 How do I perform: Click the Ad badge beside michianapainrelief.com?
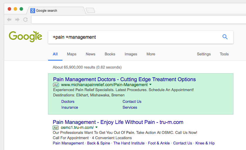tap(56, 85)
